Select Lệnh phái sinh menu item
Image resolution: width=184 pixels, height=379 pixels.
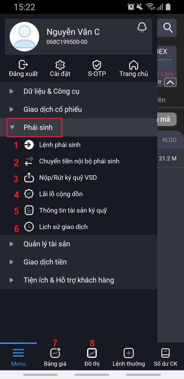[78, 145]
